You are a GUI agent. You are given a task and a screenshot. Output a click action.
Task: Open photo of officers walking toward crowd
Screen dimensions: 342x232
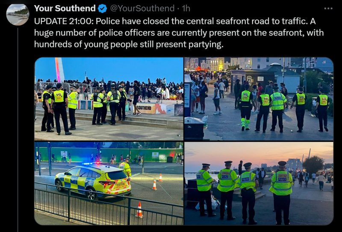pyautogui.click(x=259, y=99)
